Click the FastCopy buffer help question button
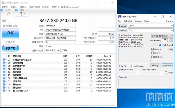 pyautogui.click(x=171, y=40)
